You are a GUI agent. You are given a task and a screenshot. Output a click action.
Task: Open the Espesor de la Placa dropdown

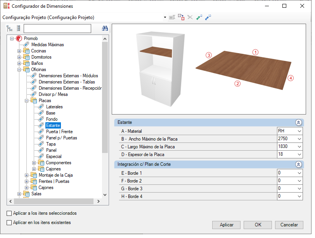point(299,155)
